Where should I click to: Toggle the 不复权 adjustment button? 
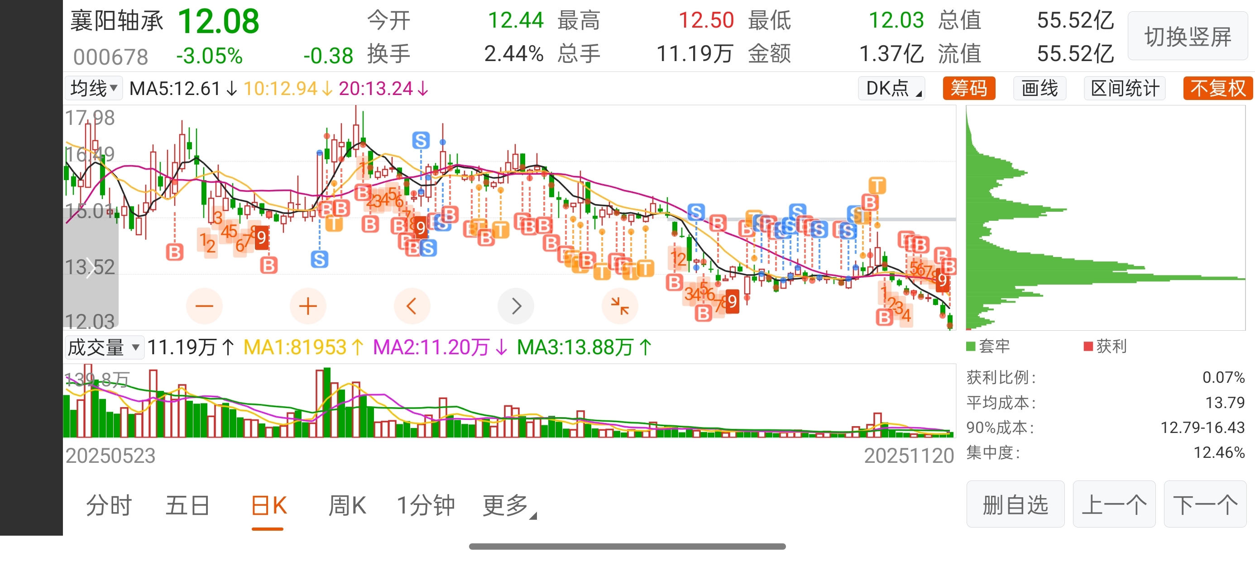point(1217,89)
